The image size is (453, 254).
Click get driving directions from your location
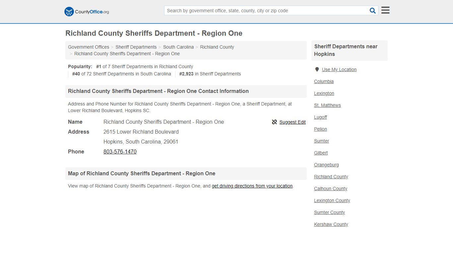click(x=252, y=186)
